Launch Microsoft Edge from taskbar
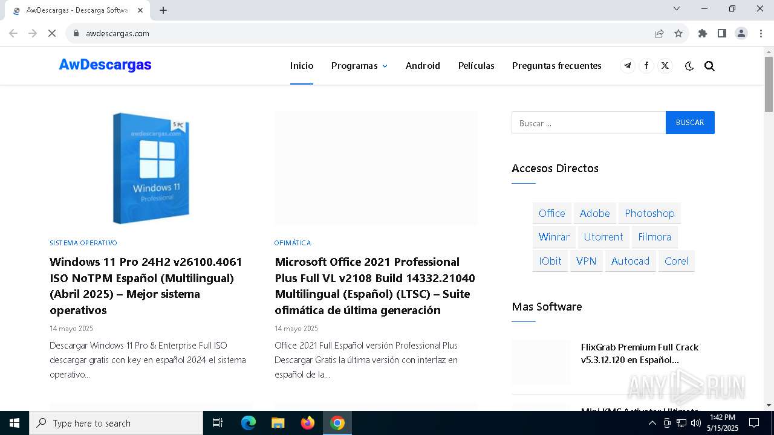Screen dimensions: 774x435 click(x=249, y=423)
